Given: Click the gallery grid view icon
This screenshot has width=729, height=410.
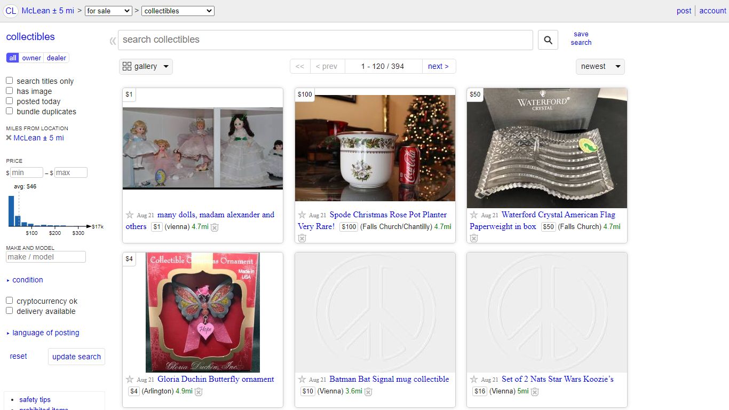Looking at the screenshot, I should [x=127, y=66].
